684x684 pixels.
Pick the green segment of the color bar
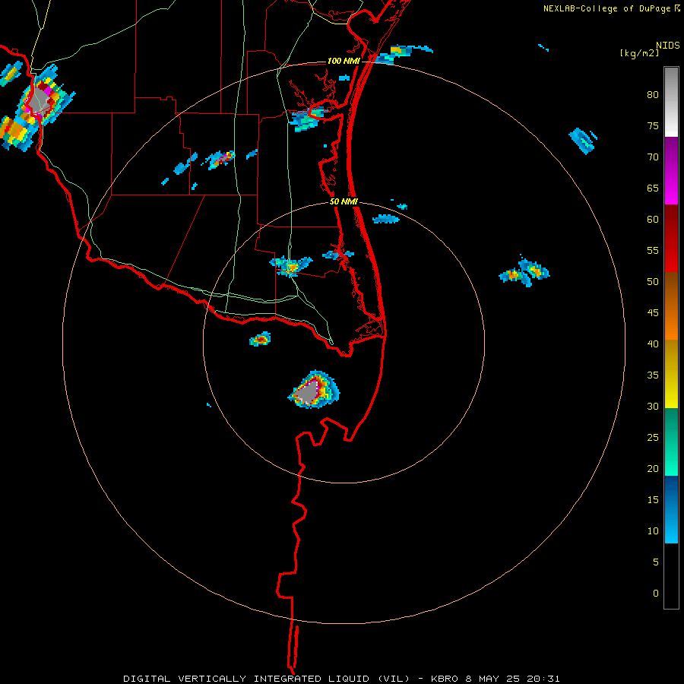(671, 442)
